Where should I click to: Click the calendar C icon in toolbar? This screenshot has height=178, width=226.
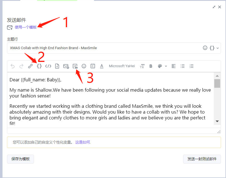pos(93,66)
